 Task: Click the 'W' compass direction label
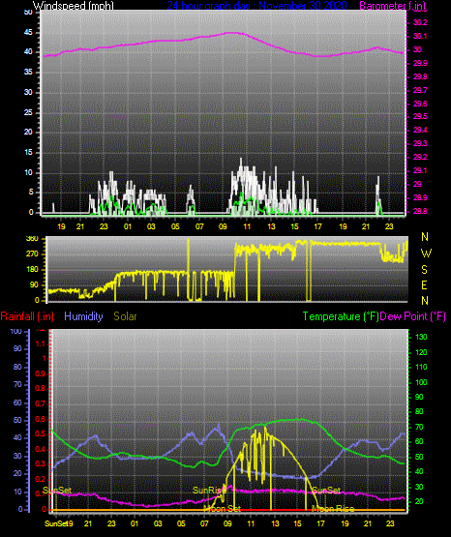tap(426, 254)
